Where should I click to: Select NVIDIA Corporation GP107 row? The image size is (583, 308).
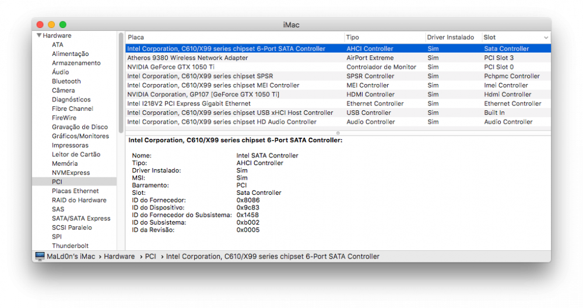tap(338, 94)
